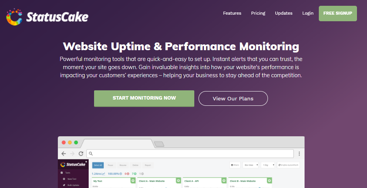The width and height of the screenshot is (367, 188).
Task: Click the Website Uptime & Performance Monitoring heading
Action: tap(181, 46)
